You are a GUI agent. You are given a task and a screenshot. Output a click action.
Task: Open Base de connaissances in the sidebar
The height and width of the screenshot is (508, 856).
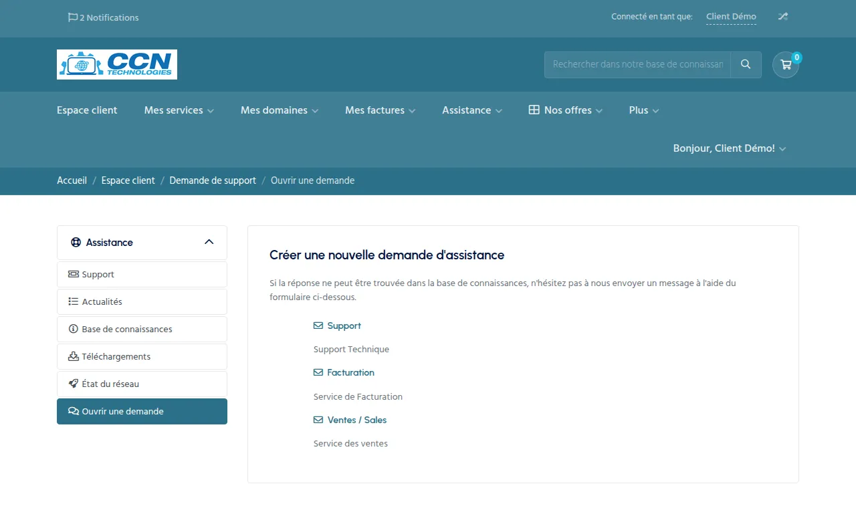coord(142,329)
